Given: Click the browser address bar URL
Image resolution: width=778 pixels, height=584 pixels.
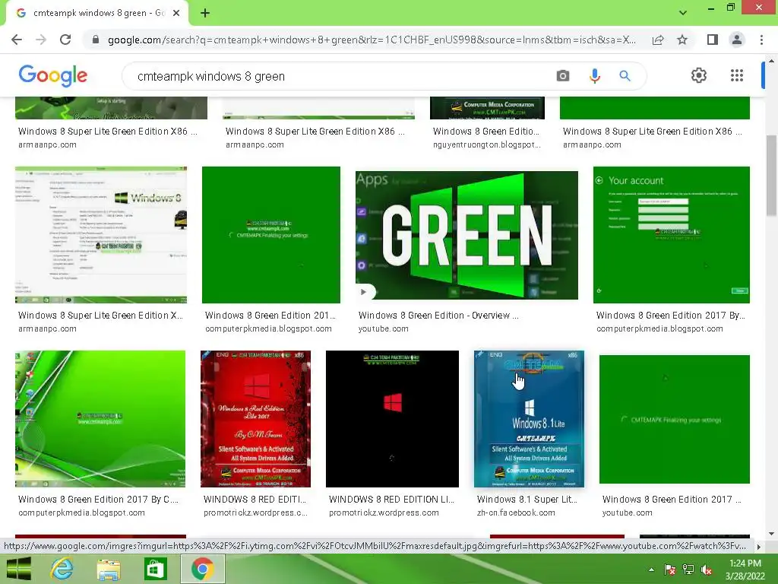Looking at the screenshot, I should [x=371, y=40].
